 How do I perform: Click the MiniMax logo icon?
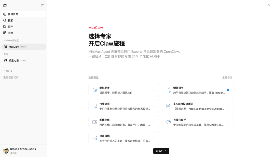click(x=5, y=6)
